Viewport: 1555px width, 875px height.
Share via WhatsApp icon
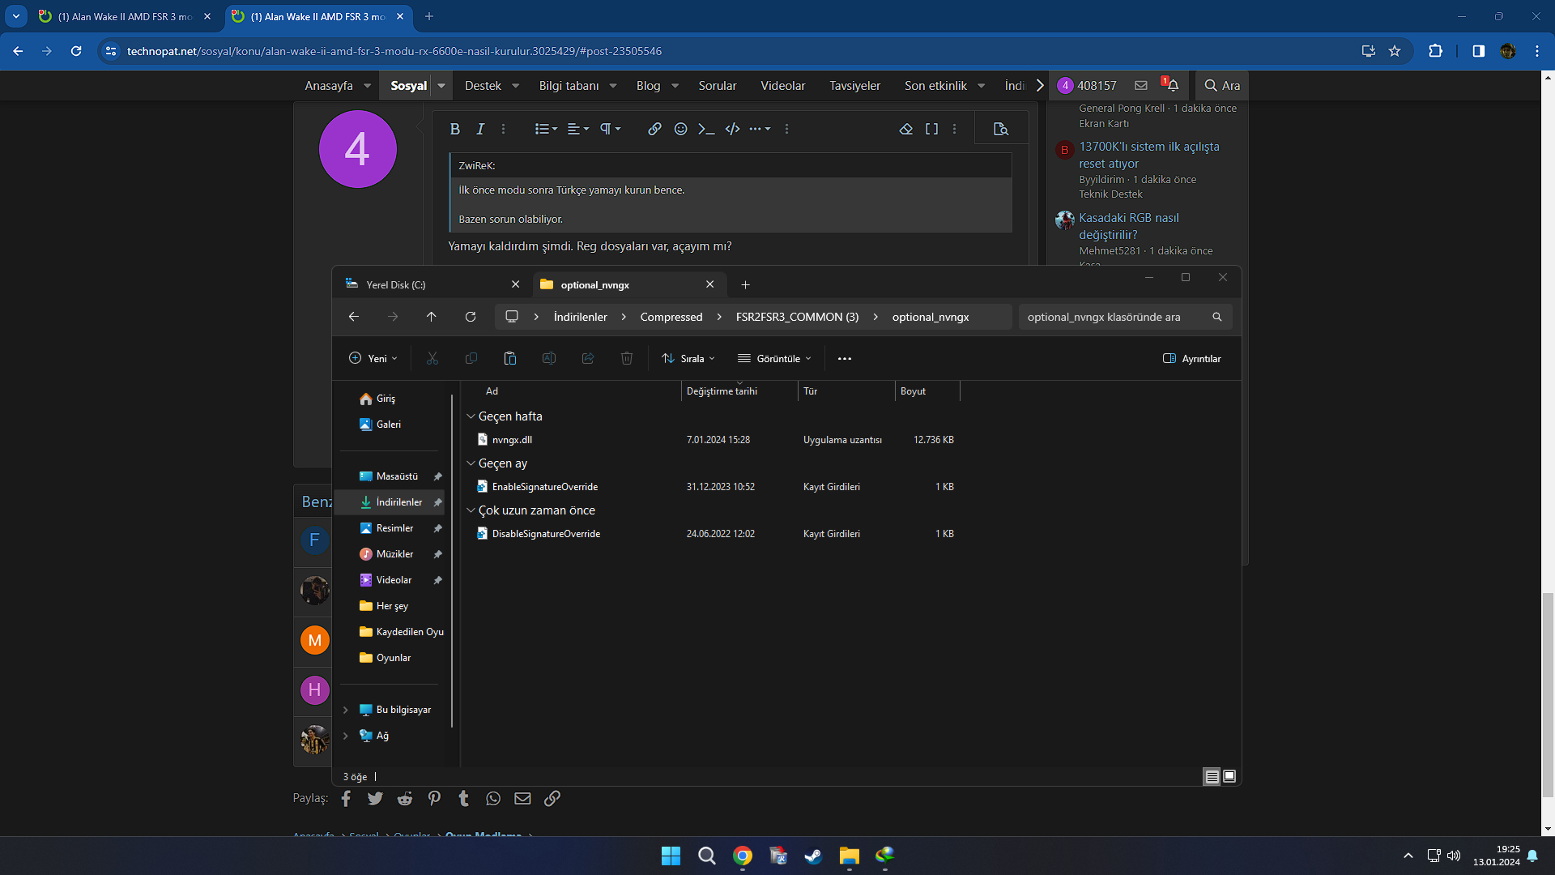(x=492, y=799)
